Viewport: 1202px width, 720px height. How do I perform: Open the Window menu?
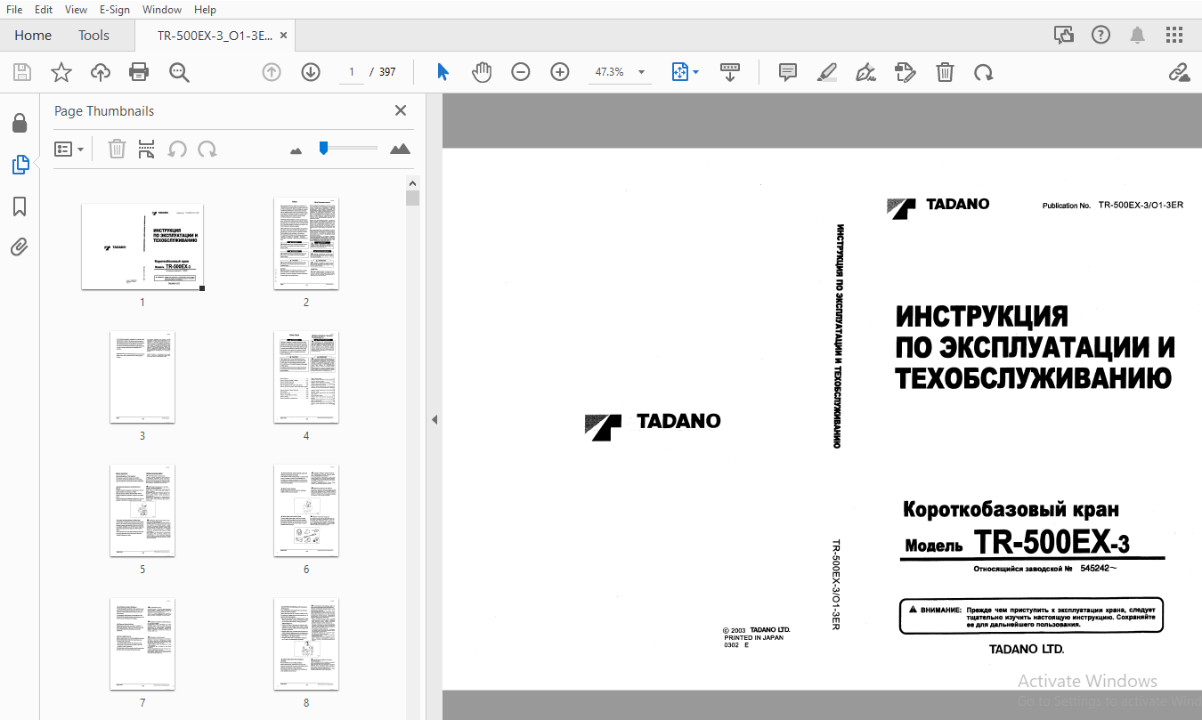click(x=162, y=10)
